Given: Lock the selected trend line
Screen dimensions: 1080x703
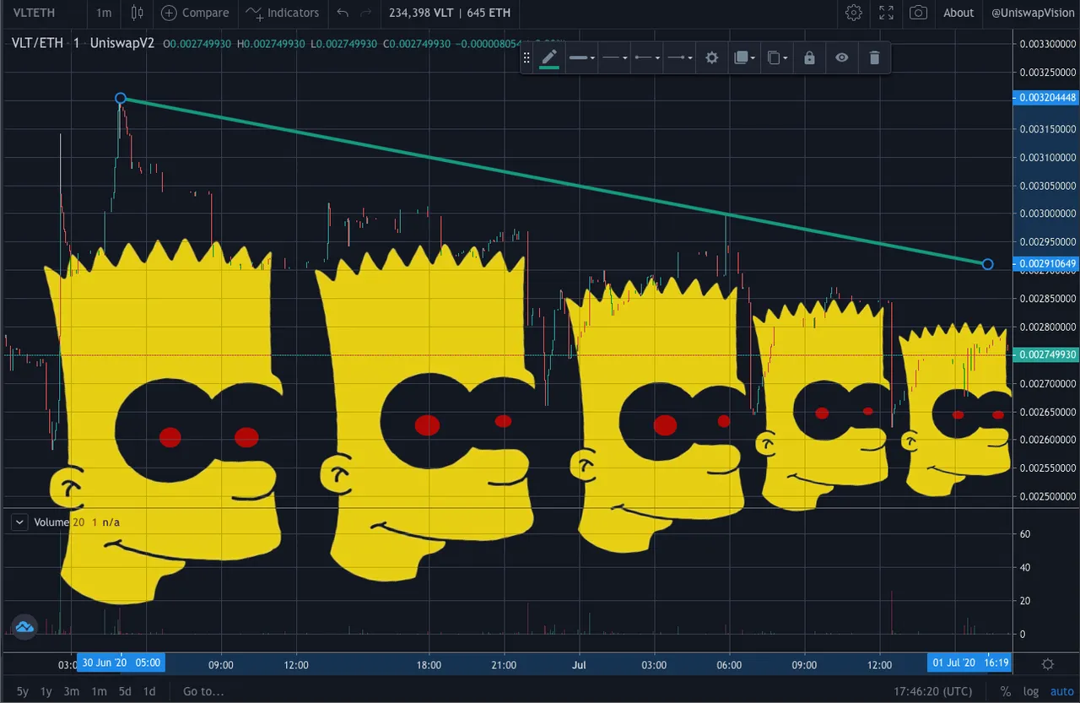Looking at the screenshot, I should pos(809,57).
